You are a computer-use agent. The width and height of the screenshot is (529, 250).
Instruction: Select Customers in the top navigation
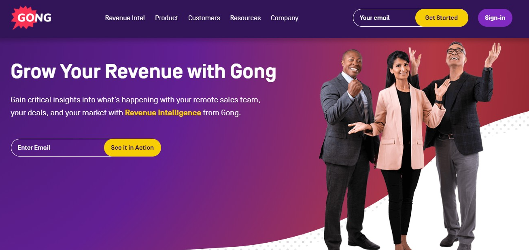204,18
